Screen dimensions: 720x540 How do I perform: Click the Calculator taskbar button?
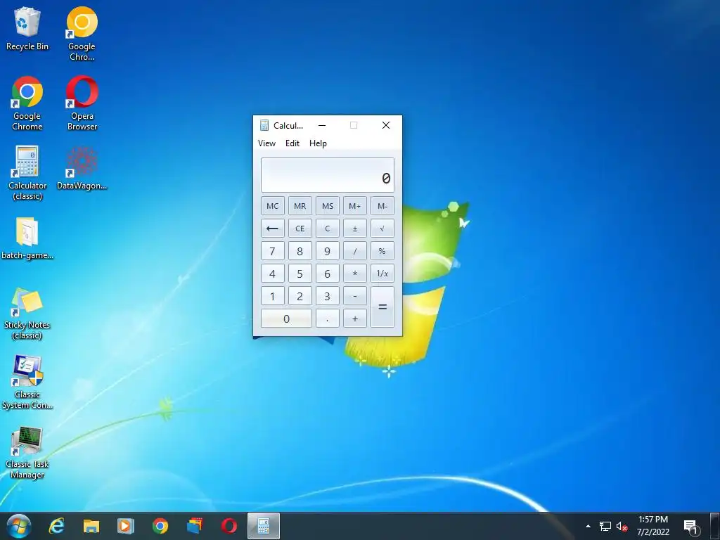click(x=264, y=526)
